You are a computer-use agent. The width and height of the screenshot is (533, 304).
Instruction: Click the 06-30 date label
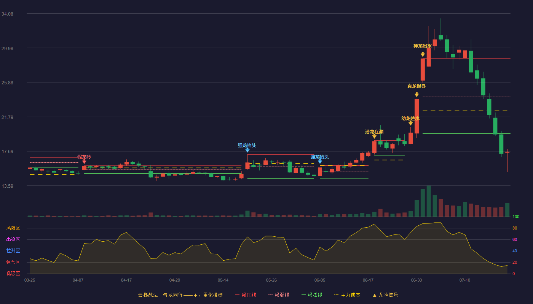[417, 280]
